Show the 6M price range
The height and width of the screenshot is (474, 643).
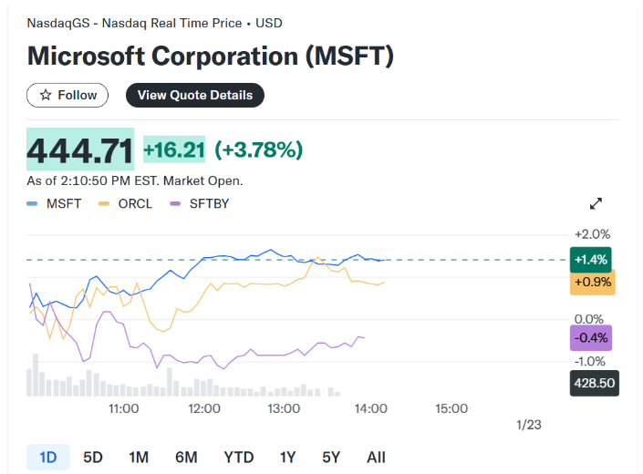[x=186, y=457]
